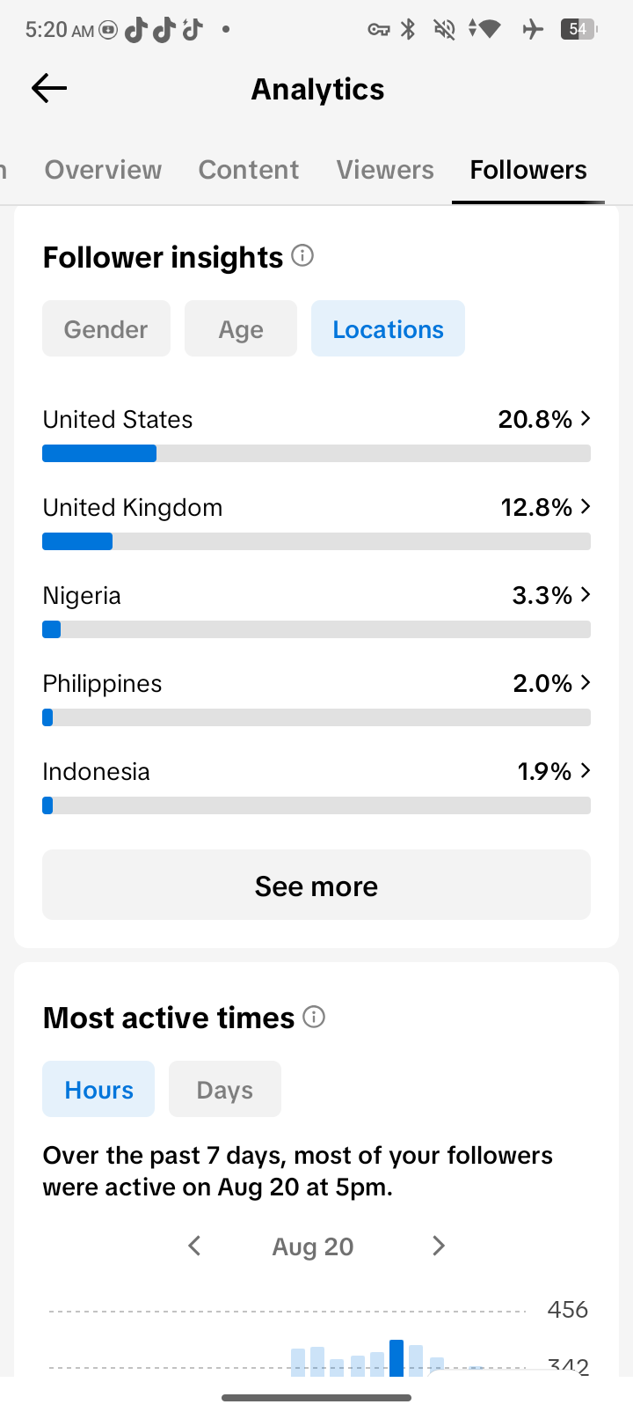Expand United Kingdom 12.8% chevron
Screen dimensions: 633x1419
(x=586, y=507)
